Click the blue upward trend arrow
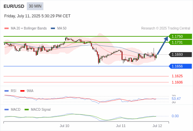193x131 pixels. click(x=163, y=46)
